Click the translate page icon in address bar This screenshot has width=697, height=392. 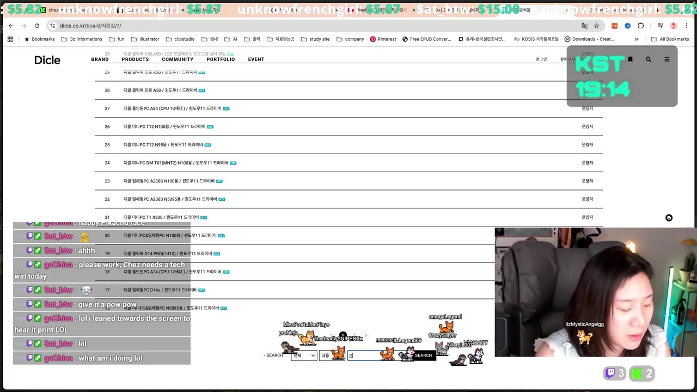coord(584,26)
